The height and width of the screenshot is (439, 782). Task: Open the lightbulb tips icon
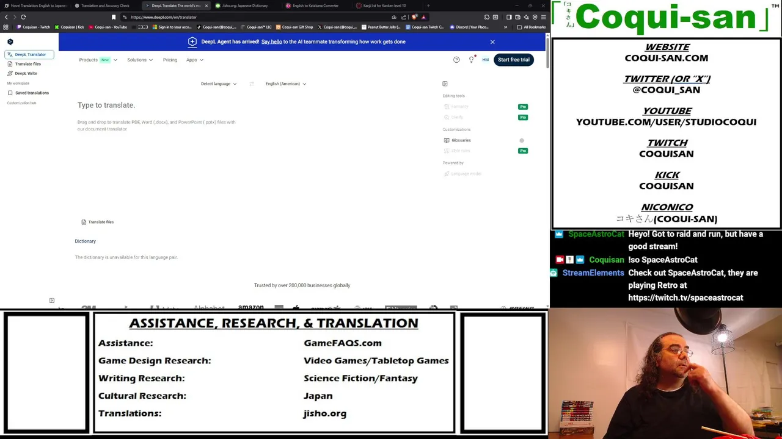click(x=471, y=60)
